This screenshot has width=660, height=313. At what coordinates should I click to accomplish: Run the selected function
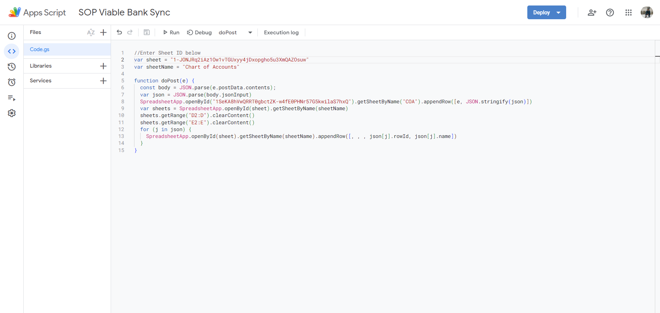pos(171,32)
